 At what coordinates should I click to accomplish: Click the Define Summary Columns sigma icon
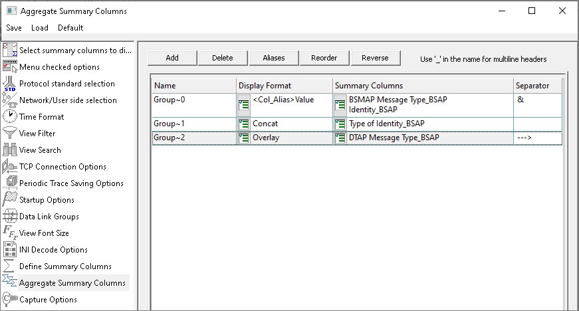point(9,266)
